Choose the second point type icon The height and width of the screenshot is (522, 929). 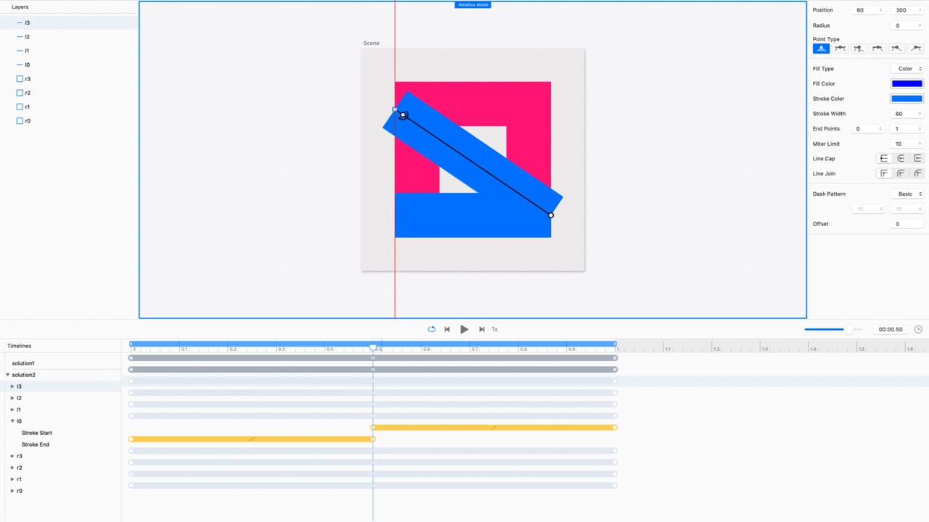point(840,49)
